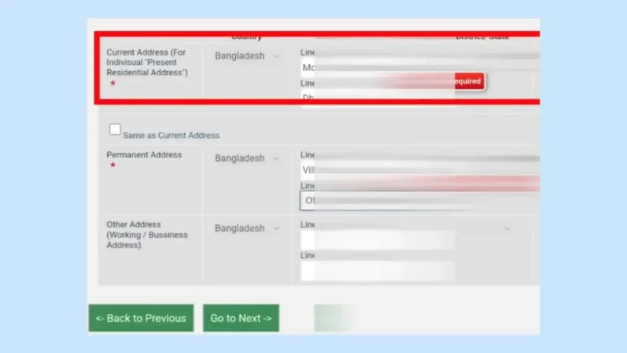627x353 pixels.
Task: Click the Permanent Address label text
Action: (x=144, y=155)
